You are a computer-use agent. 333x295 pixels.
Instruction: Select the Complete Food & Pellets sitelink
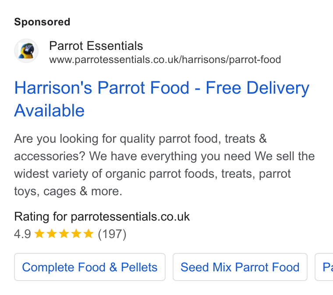90,267
